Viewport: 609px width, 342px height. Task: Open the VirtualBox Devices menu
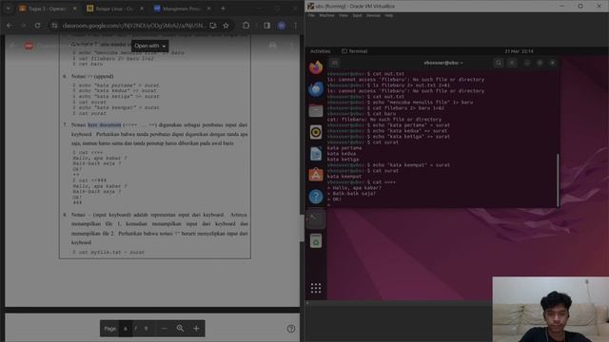pos(374,15)
